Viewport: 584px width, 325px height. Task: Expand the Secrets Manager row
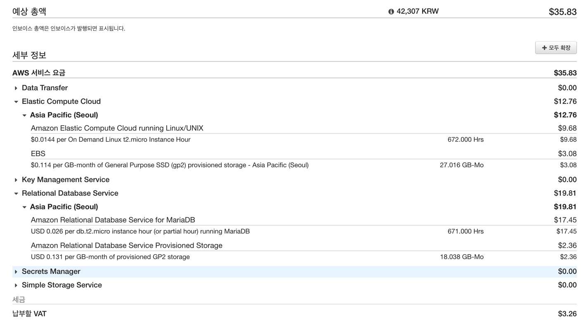click(x=16, y=272)
